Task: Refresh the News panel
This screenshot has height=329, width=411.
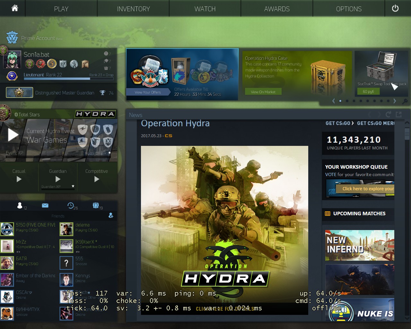Action: point(388,114)
